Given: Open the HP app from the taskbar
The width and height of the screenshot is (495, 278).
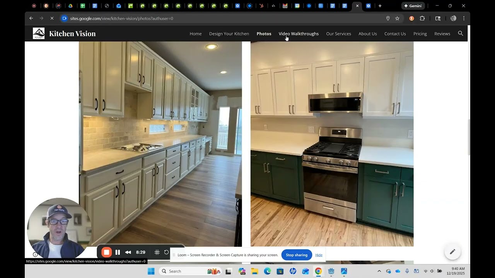Looking at the screenshot, I should coord(293,271).
